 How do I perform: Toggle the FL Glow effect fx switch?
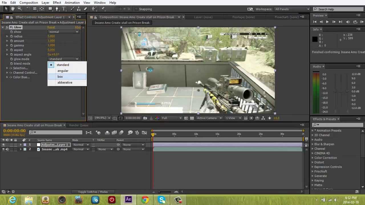tap(7, 27)
